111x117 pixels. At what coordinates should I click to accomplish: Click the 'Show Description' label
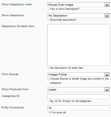click(13, 15)
